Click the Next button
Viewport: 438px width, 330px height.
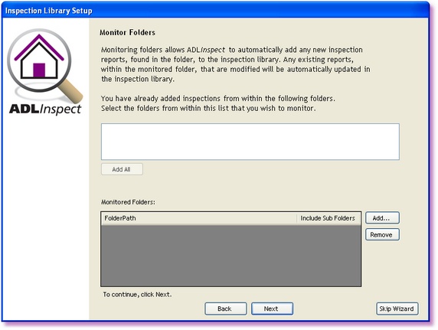coord(272,309)
